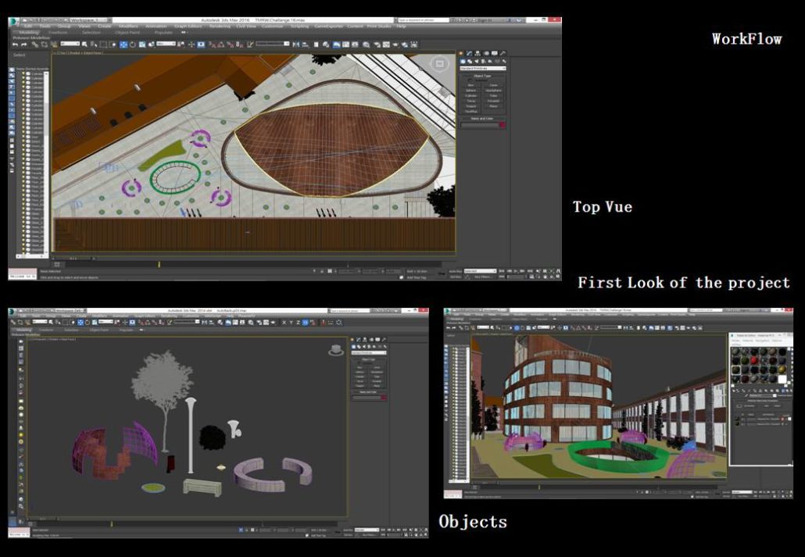Screen dimensions: 805x557
Task: Click the Teapot button in top window
Action: click(x=471, y=106)
